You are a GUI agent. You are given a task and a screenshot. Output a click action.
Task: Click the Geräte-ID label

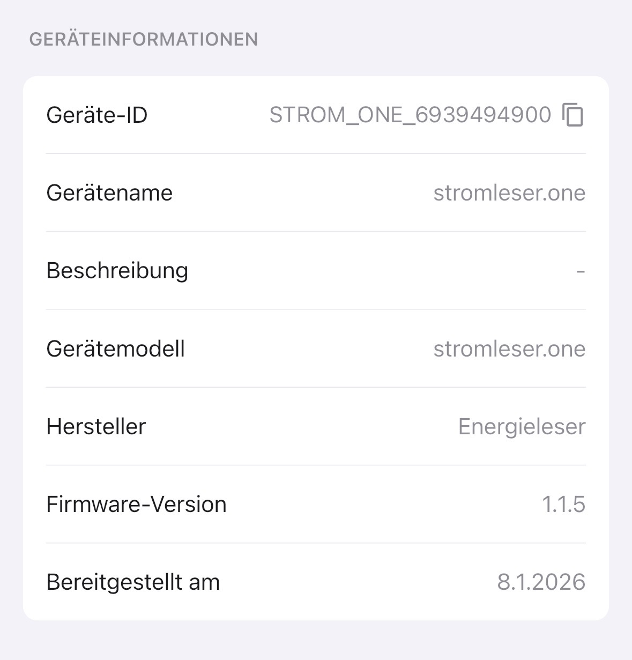point(97,115)
